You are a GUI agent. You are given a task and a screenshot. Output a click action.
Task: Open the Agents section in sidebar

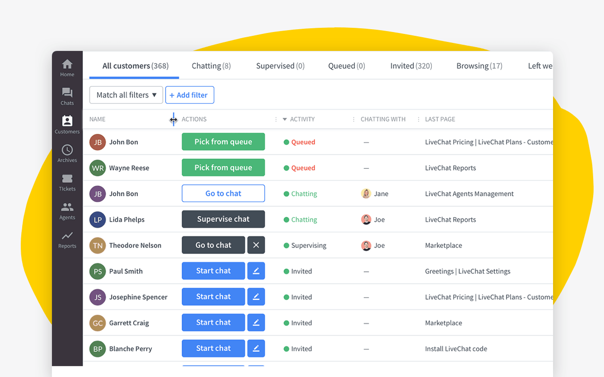(67, 211)
